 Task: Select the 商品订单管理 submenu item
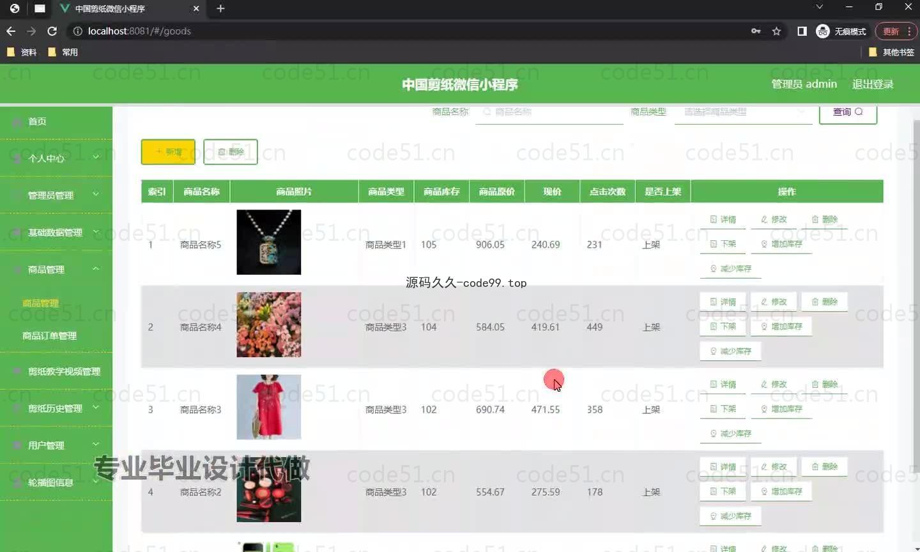point(50,335)
